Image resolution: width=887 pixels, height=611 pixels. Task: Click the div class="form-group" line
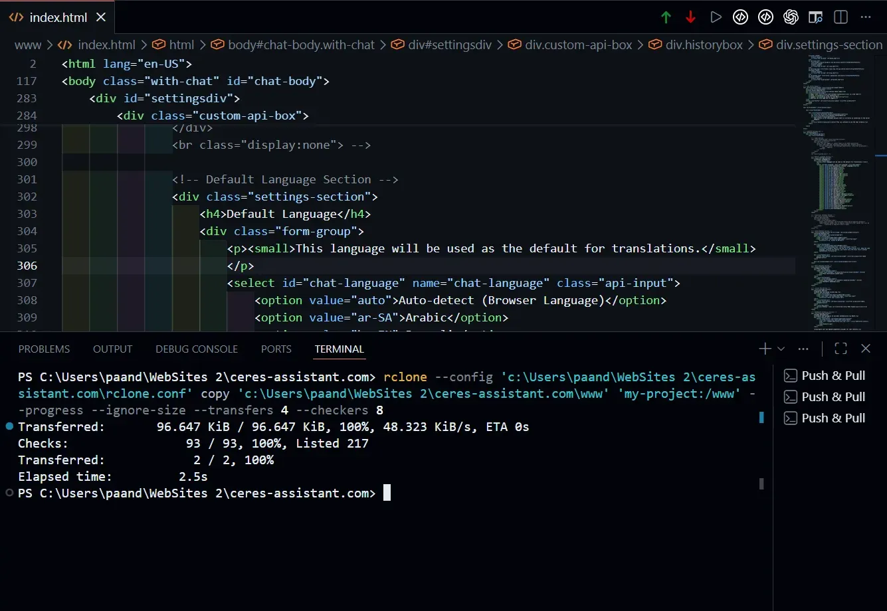tap(282, 231)
